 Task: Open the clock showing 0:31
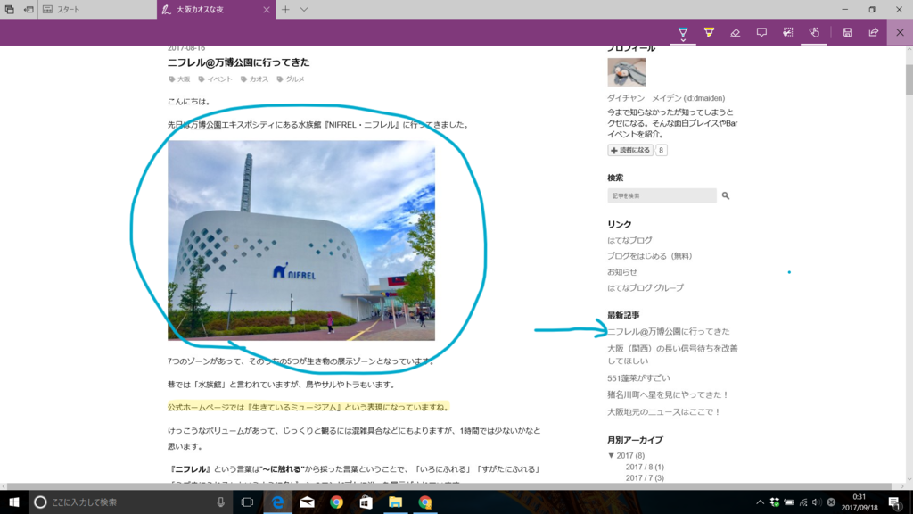click(860, 502)
